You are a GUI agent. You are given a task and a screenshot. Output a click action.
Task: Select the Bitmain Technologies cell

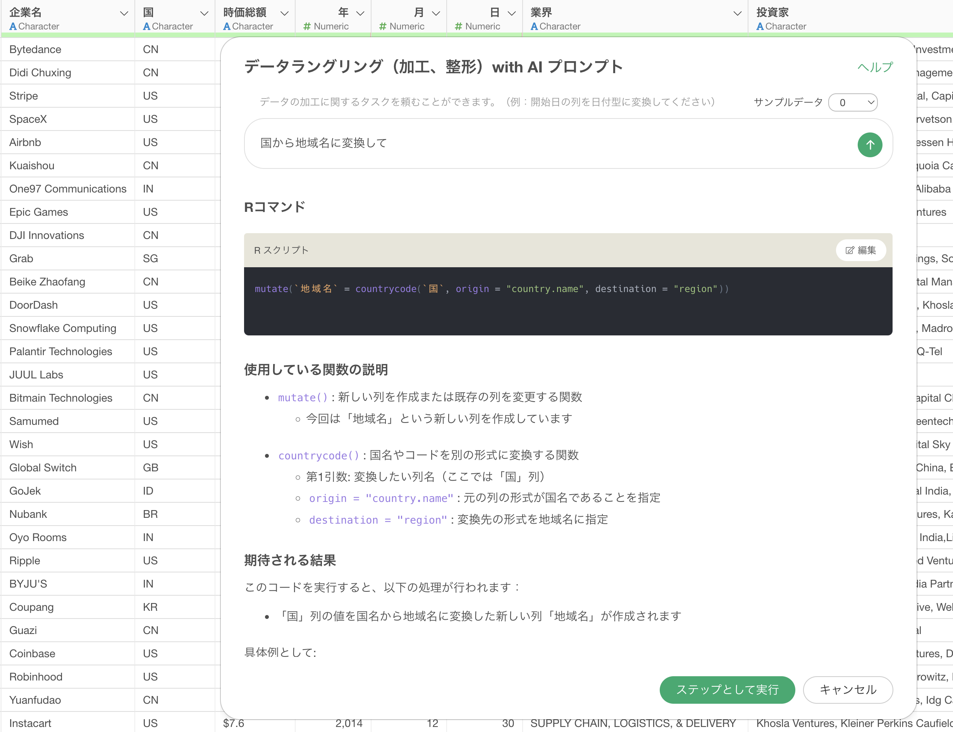(67, 398)
